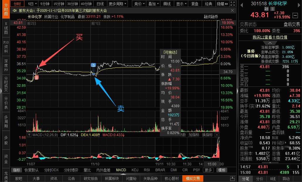Viewport: 302px width, 182px height.
Task: Open 分时图 in left sidebar
Action: point(6,9)
